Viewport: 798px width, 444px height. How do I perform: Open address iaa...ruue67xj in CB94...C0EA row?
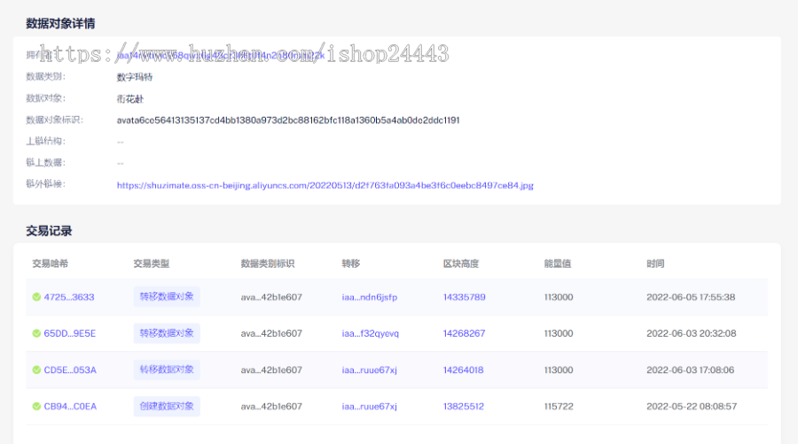coord(370,407)
